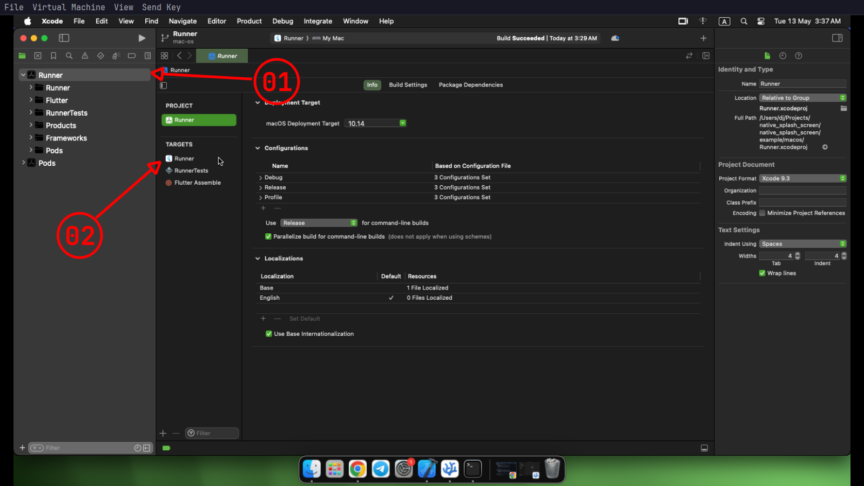Image resolution: width=864 pixels, height=486 pixels.
Task: Open the Release command-line builds dropdown
Action: pyautogui.click(x=319, y=223)
